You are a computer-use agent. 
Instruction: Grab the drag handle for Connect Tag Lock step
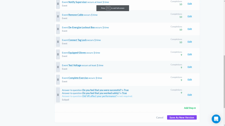(x=58, y=42)
